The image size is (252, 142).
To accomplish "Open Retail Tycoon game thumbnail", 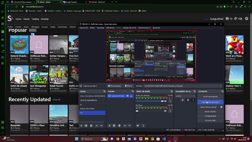I will click(x=59, y=75).
